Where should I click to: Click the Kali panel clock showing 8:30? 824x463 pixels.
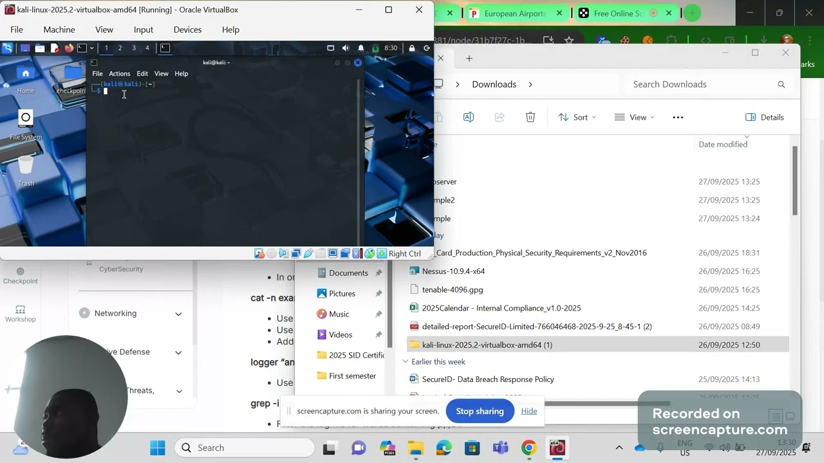click(391, 48)
